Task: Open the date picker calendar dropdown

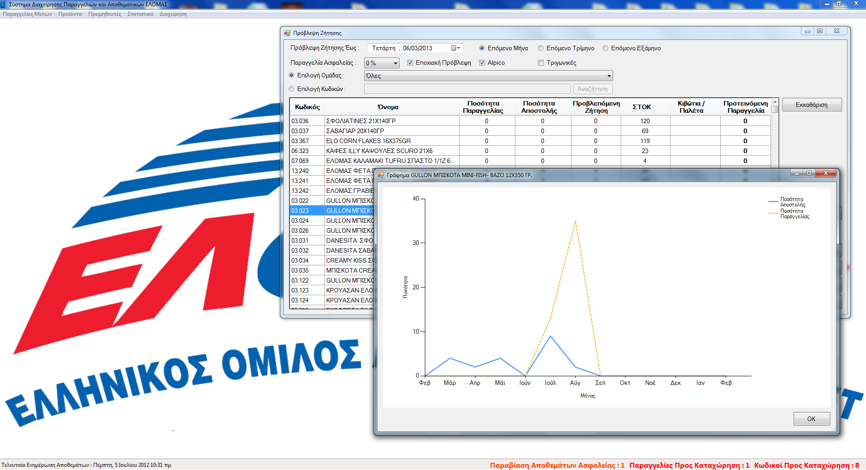Action: [456, 48]
